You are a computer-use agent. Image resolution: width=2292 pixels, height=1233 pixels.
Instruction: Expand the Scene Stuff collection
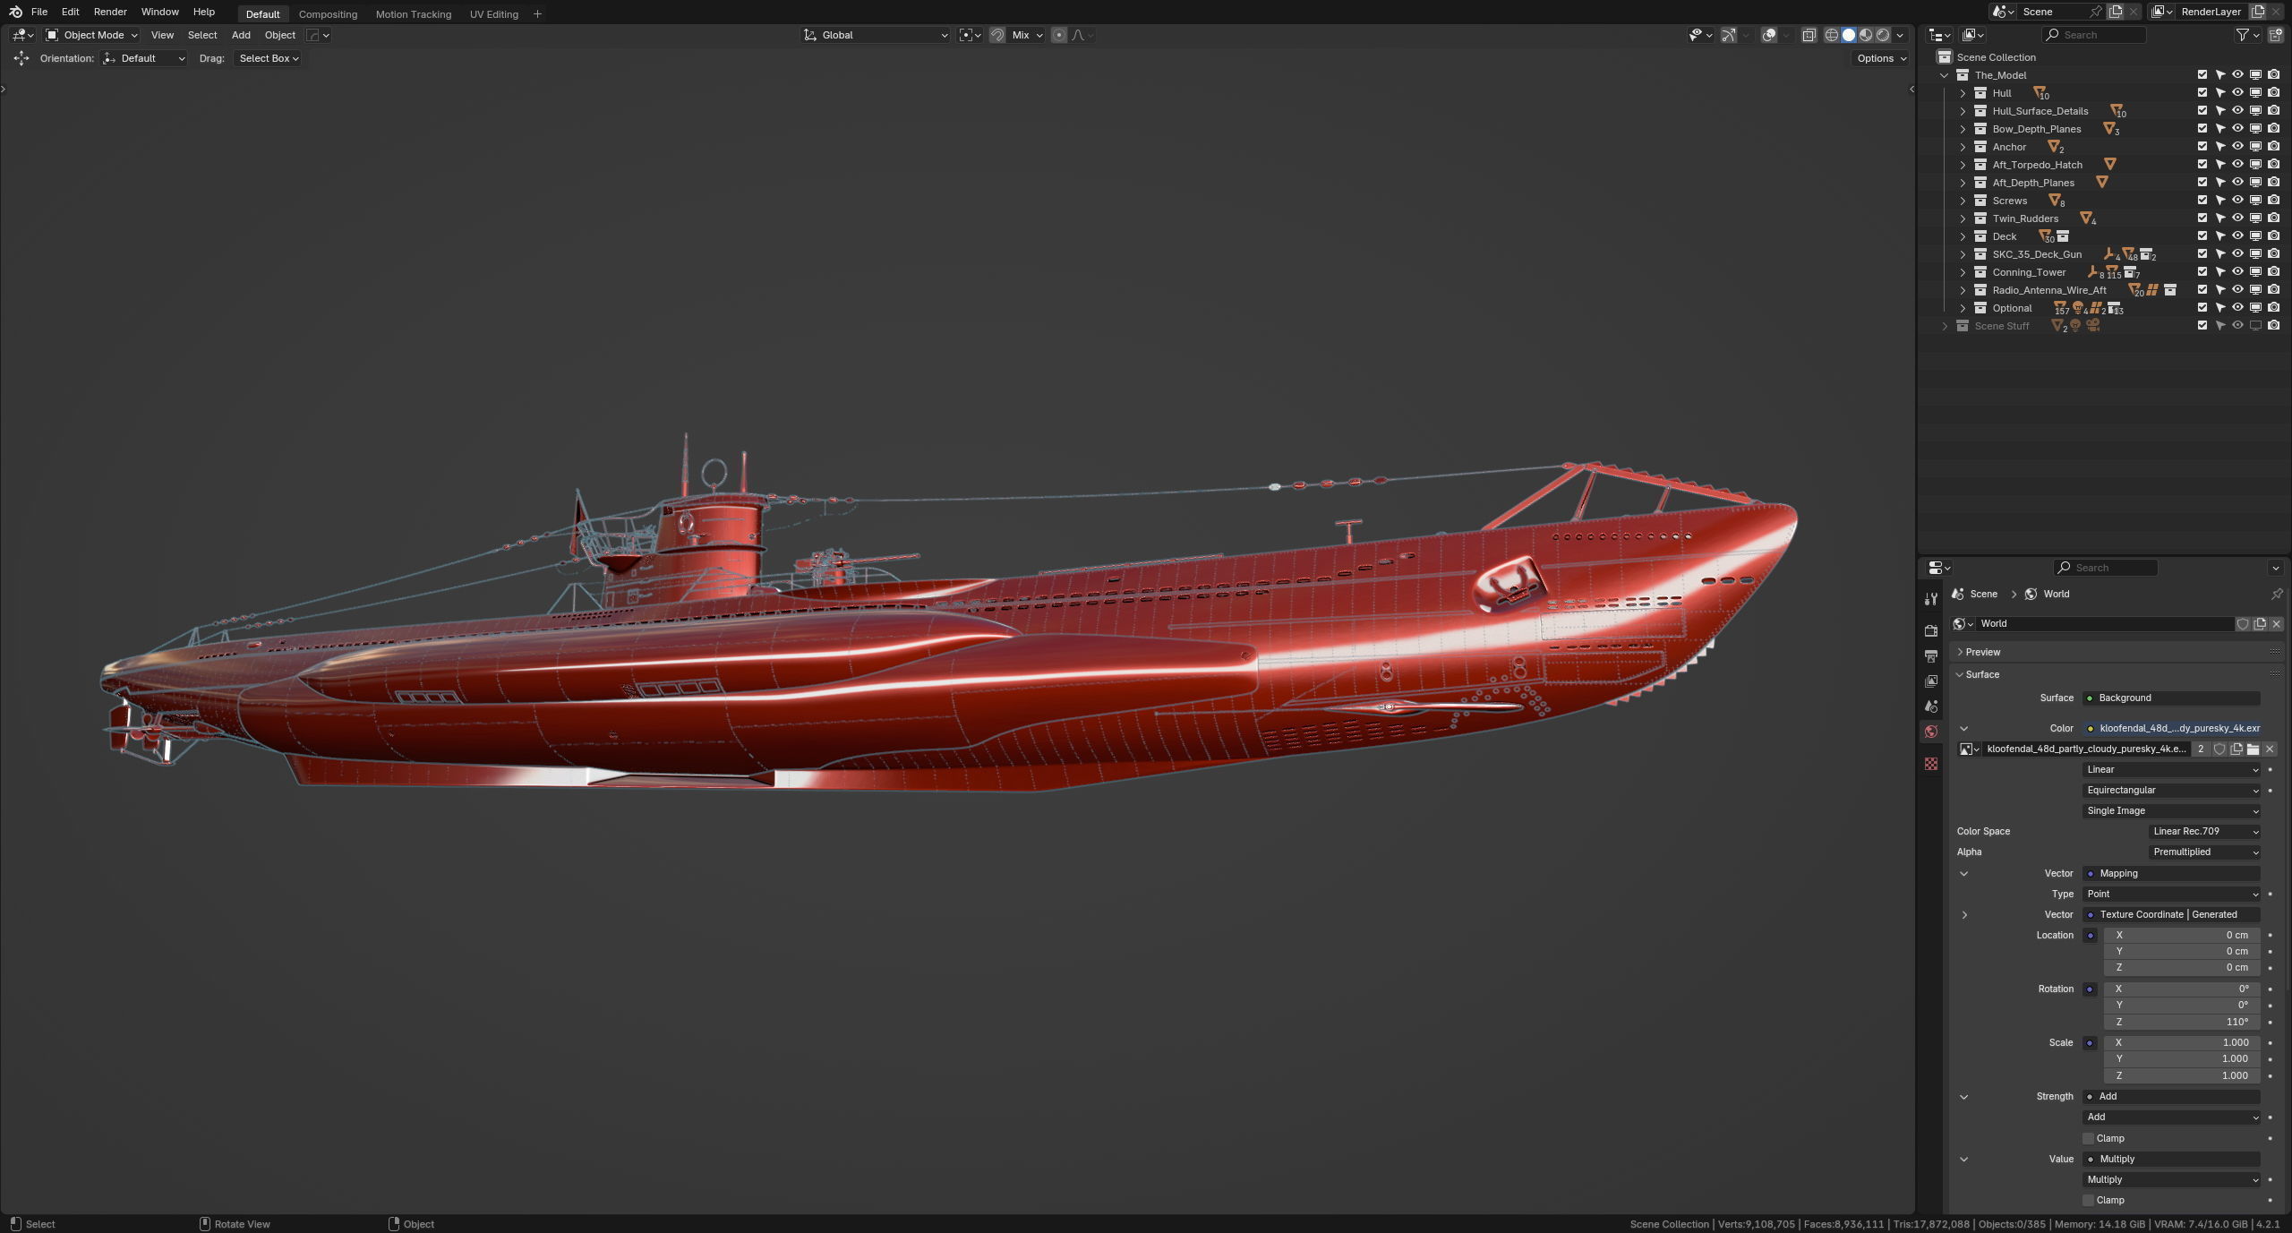tap(1945, 326)
